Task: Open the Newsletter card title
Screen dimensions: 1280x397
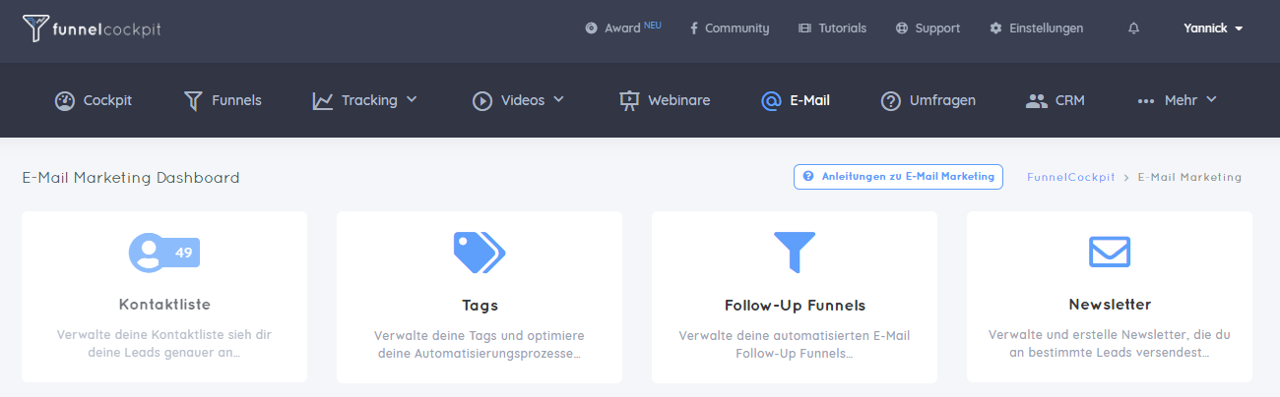Action: tap(1110, 305)
